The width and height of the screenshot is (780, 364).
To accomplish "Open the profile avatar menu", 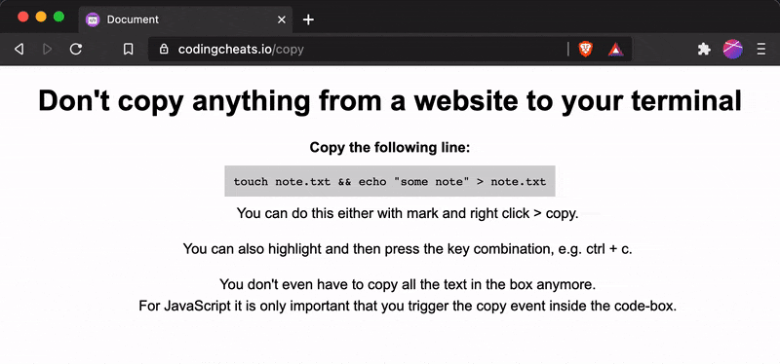I will pyautogui.click(x=733, y=49).
